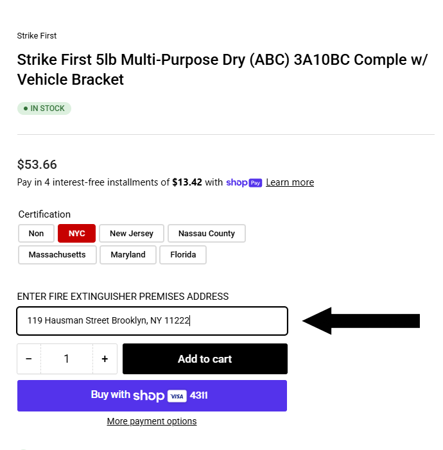This screenshot has height=450, width=443.
Task: Buy with Shop Pay button
Action: coord(152,396)
